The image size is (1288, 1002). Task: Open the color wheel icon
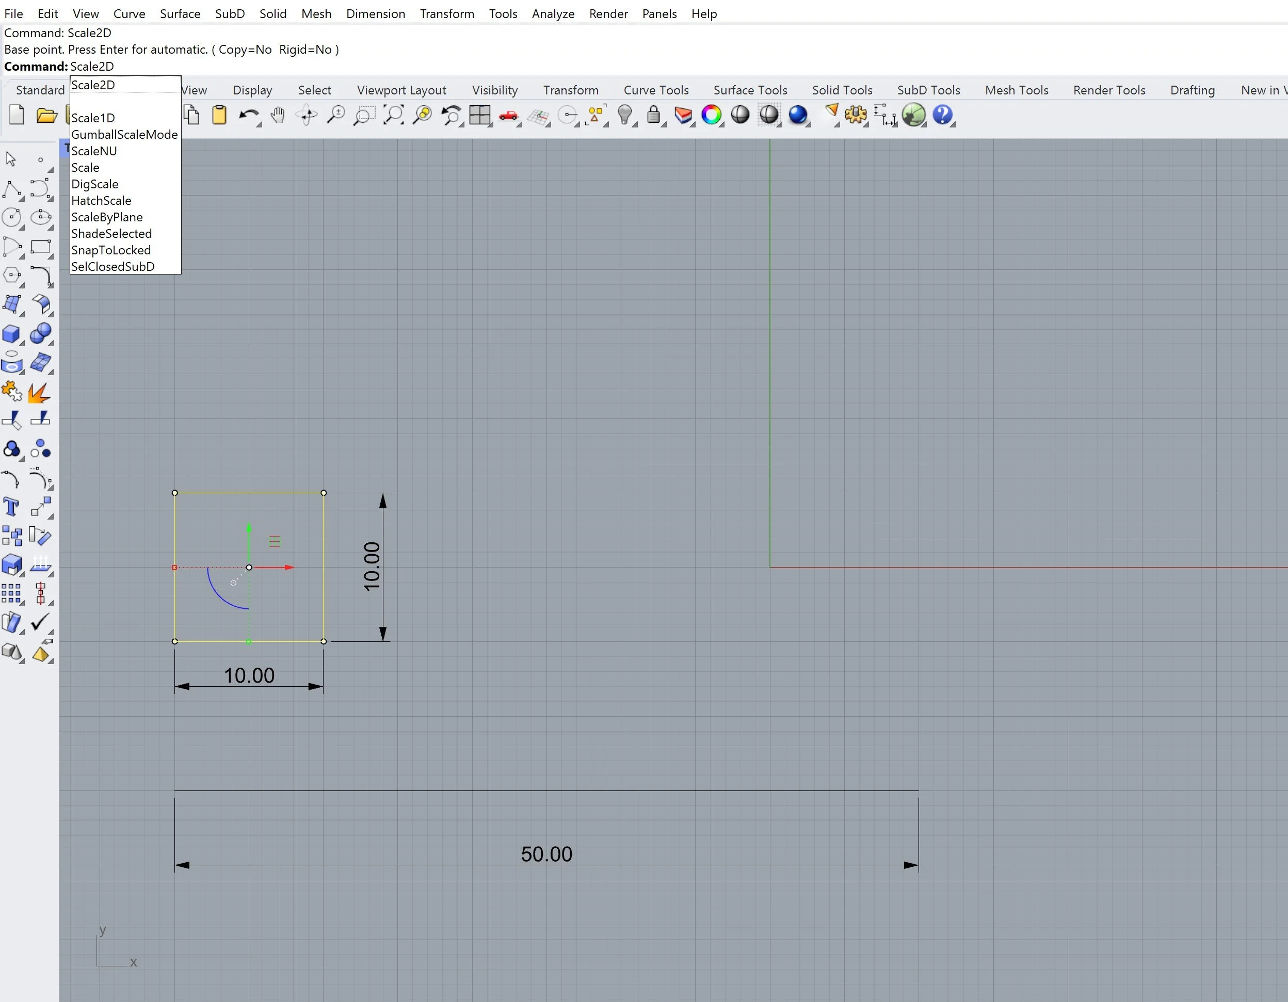pyautogui.click(x=711, y=115)
